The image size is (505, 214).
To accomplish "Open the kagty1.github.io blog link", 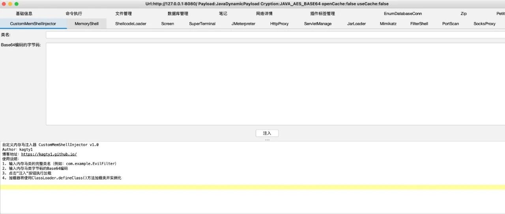I will tap(49, 154).
